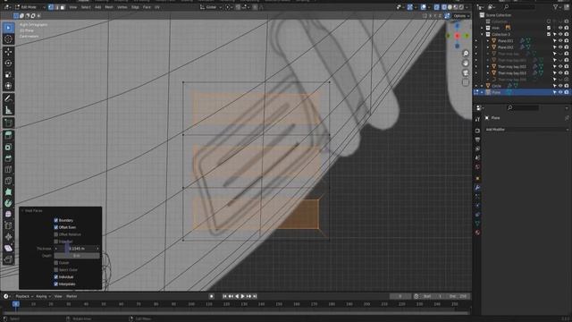This screenshot has width=572, height=322.
Task: Select the Shrink/Fatten tool
Action: point(8,237)
